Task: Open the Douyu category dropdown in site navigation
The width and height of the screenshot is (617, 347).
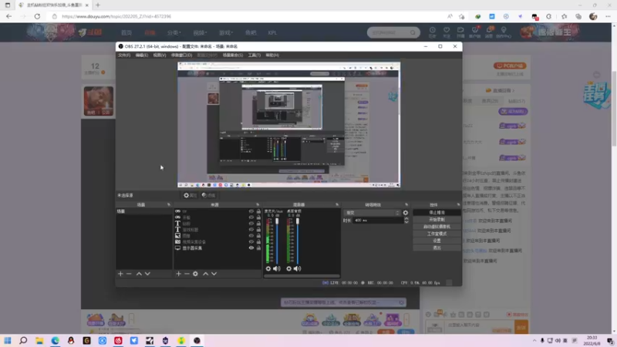Action: [x=174, y=32]
